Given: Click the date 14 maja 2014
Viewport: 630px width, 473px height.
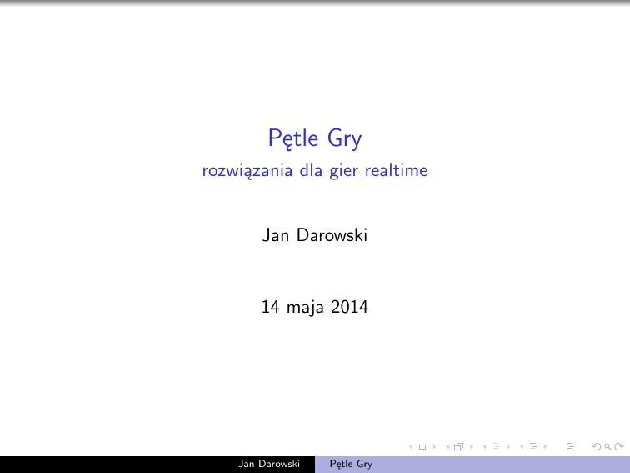Looking at the screenshot, I should (314, 308).
